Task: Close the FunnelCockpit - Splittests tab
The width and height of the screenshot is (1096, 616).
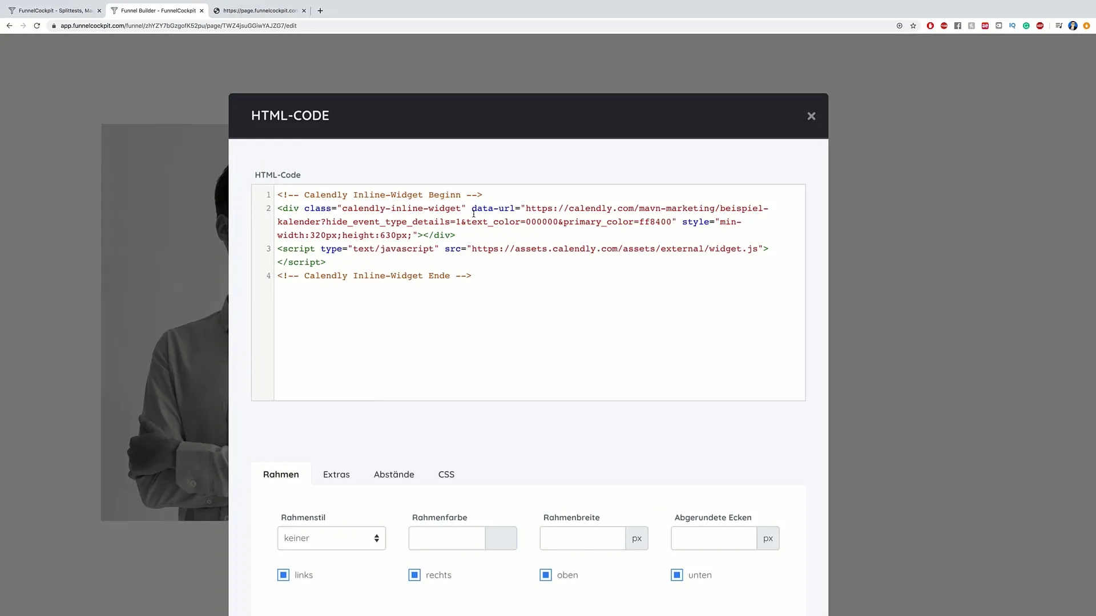Action: click(99, 10)
